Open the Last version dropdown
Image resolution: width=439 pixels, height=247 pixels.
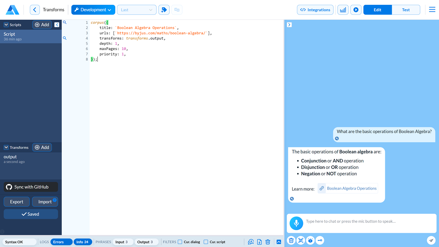136,10
